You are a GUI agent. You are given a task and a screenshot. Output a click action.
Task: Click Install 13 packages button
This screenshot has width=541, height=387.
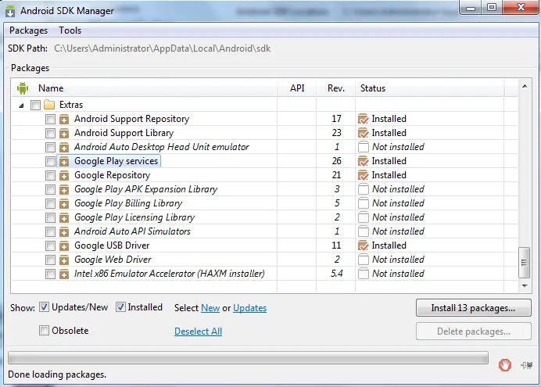[x=474, y=308]
